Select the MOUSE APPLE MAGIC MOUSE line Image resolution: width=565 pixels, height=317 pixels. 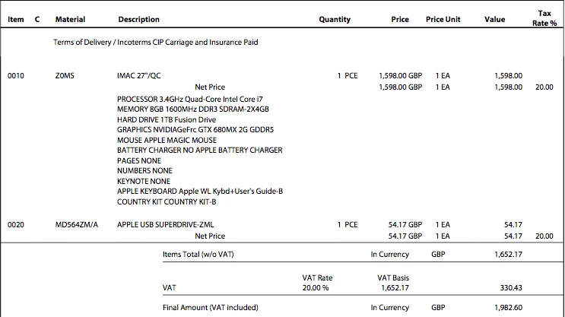167,140
